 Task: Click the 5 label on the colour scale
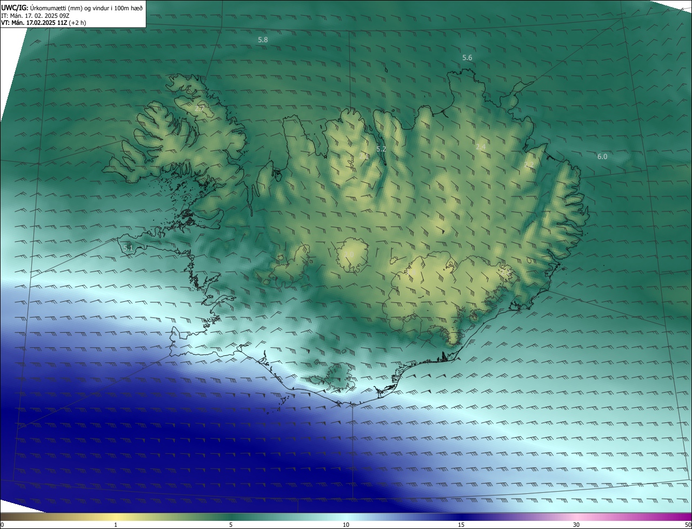tap(231, 525)
